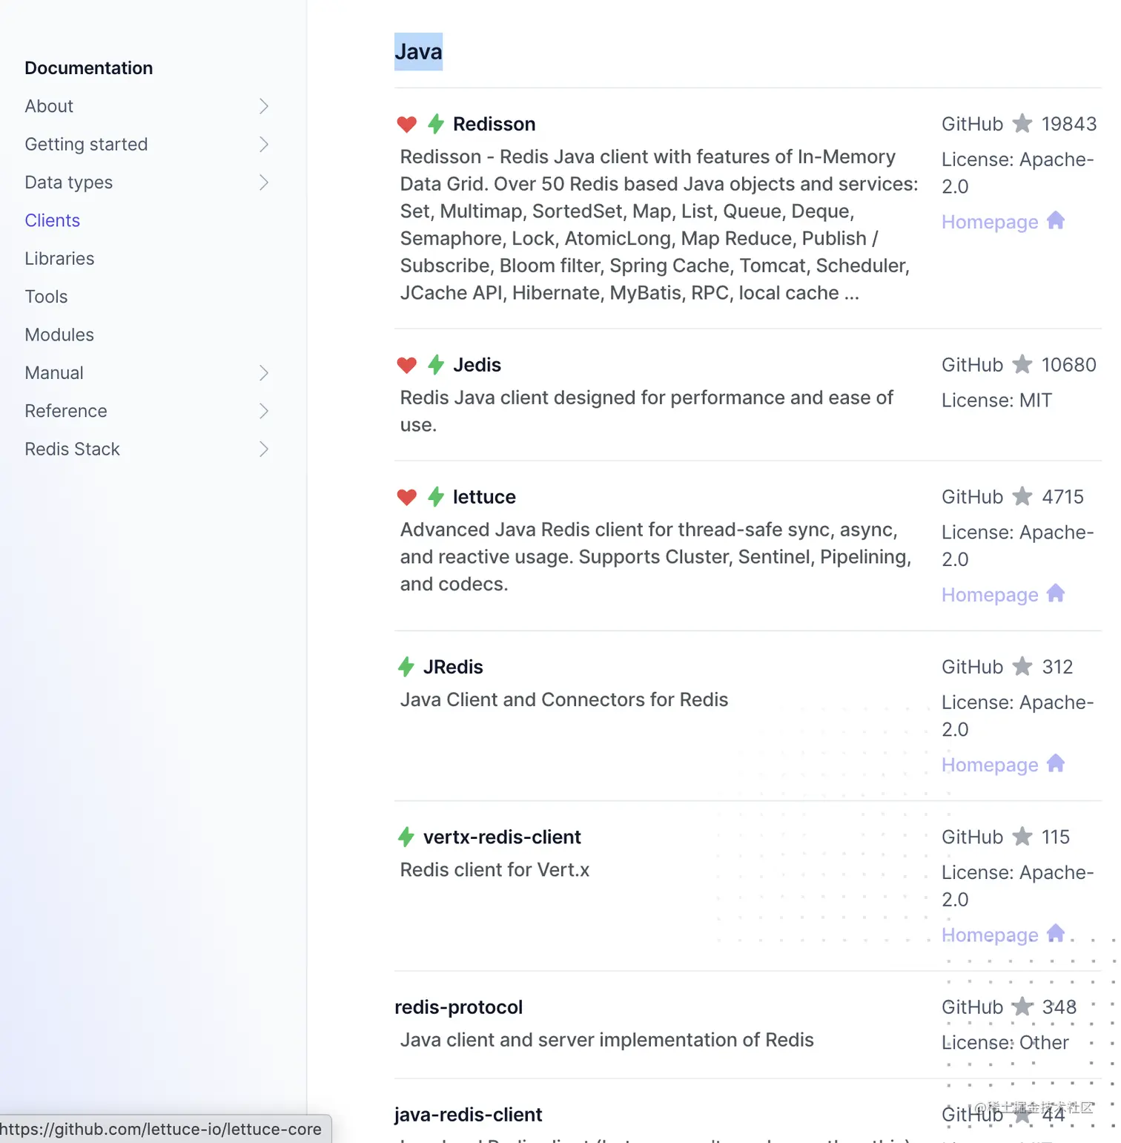Image resolution: width=1121 pixels, height=1143 pixels.
Task: Open Modules in the sidebar
Action: coord(59,335)
